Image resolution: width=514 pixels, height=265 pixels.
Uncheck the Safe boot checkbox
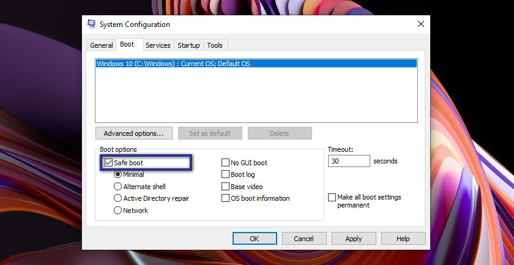pyautogui.click(x=108, y=163)
